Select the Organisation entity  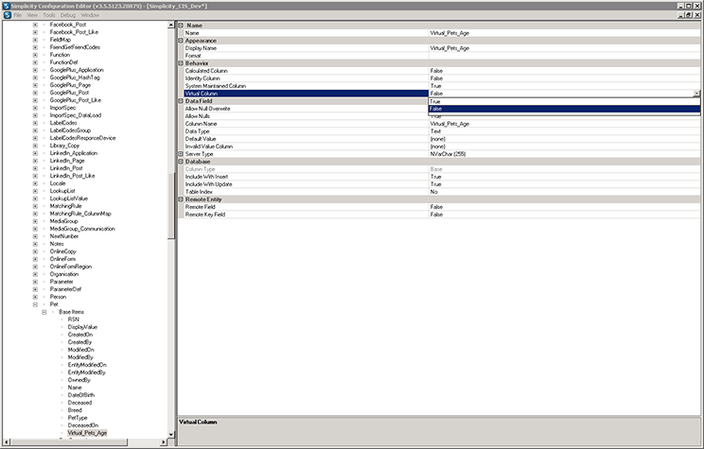pyautogui.click(x=64, y=274)
